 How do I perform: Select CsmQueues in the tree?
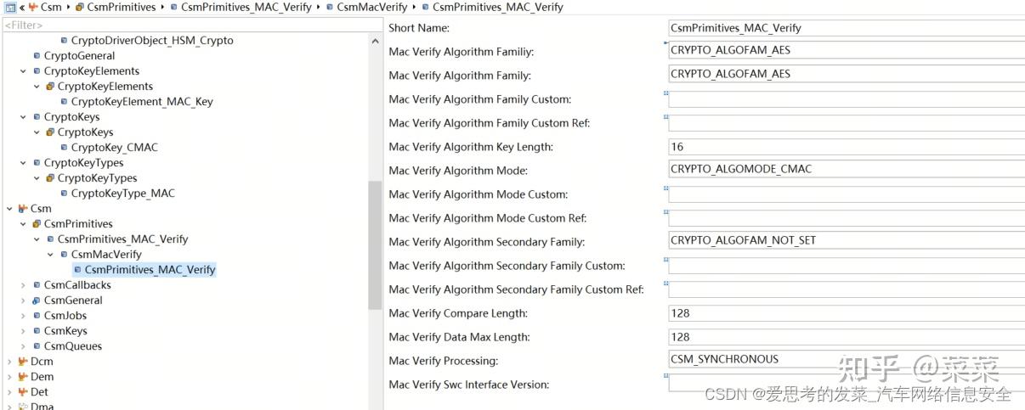[73, 346]
